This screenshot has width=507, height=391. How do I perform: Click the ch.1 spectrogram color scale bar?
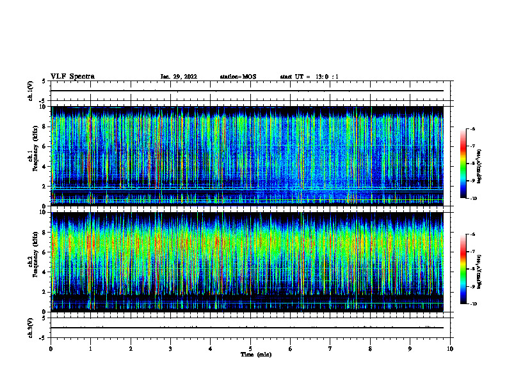coord(463,164)
